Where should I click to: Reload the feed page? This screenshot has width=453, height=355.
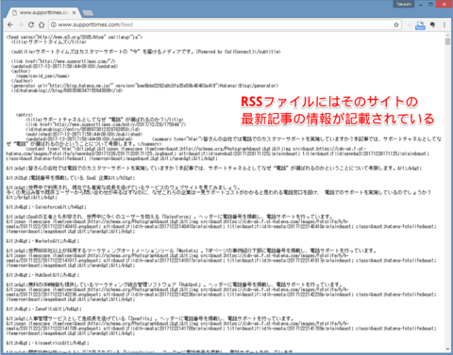click(x=31, y=24)
